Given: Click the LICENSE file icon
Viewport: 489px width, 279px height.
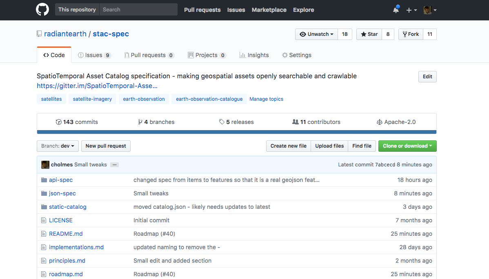Looking at the screenshot, I should click(44, 220).
